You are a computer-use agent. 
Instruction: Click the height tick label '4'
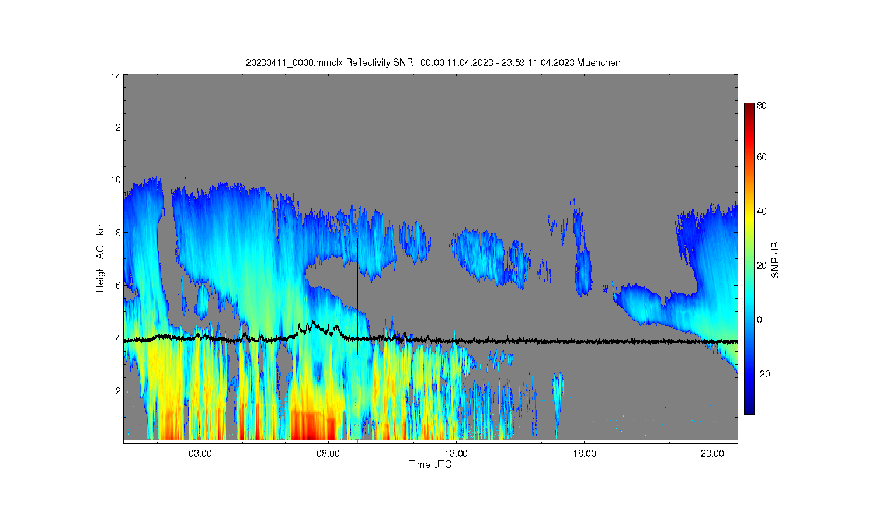point(118,338)
